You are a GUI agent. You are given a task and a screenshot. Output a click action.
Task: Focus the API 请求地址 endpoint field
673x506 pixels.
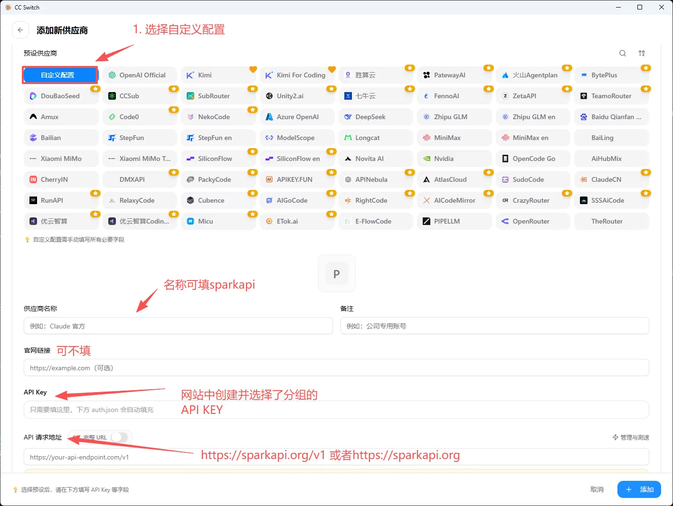336,457
